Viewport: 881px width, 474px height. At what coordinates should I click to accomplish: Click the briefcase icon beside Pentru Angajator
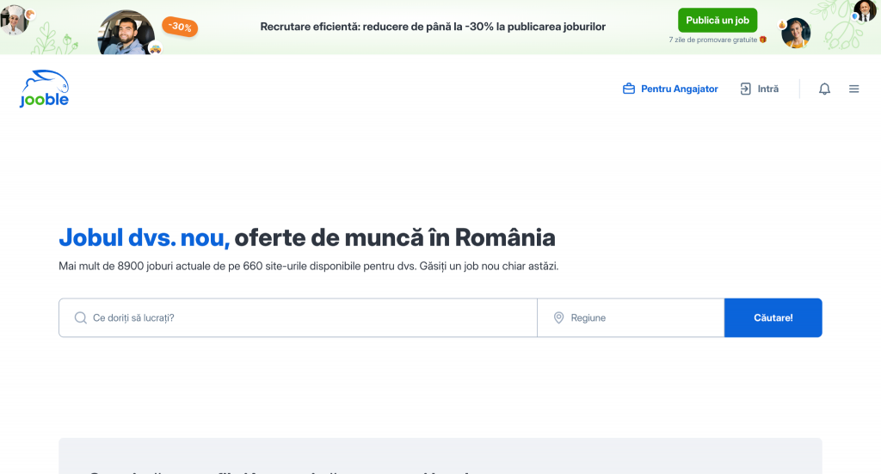tap(629, 89)
